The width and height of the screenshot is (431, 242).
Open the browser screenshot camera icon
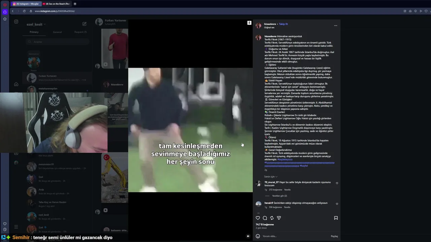pos(410,11)
